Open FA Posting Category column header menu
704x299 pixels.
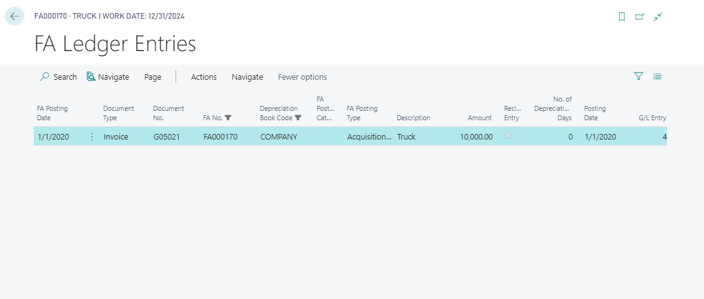(325, 108)
